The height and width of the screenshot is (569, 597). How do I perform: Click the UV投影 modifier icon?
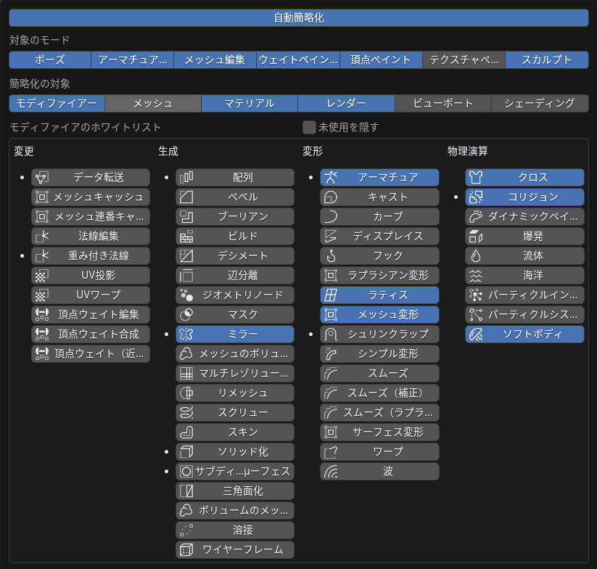(42, 275)
